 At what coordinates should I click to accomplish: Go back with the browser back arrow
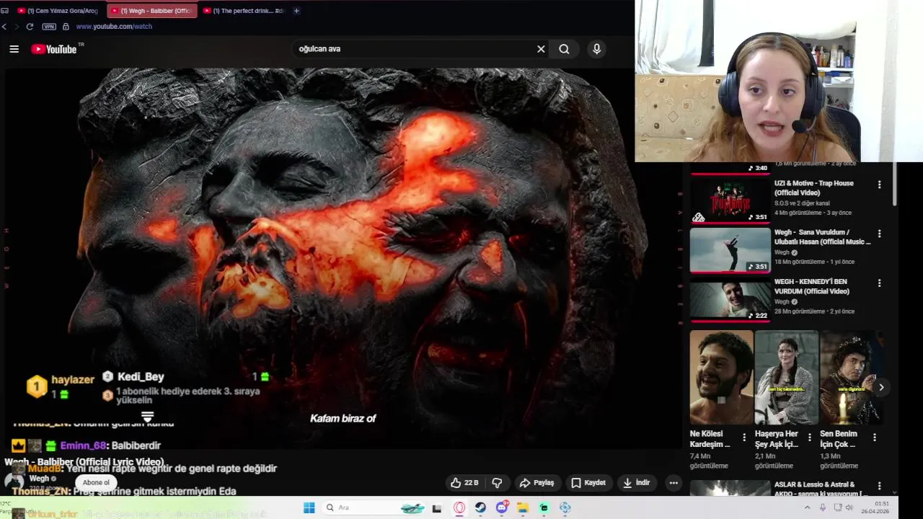coord(4,27)
